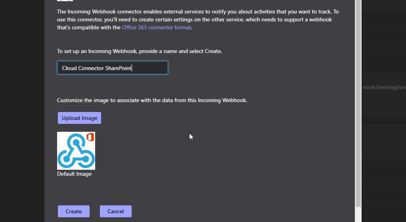
Task: Click empty dialog space right of Cancel
Action: tap(238, 211)
